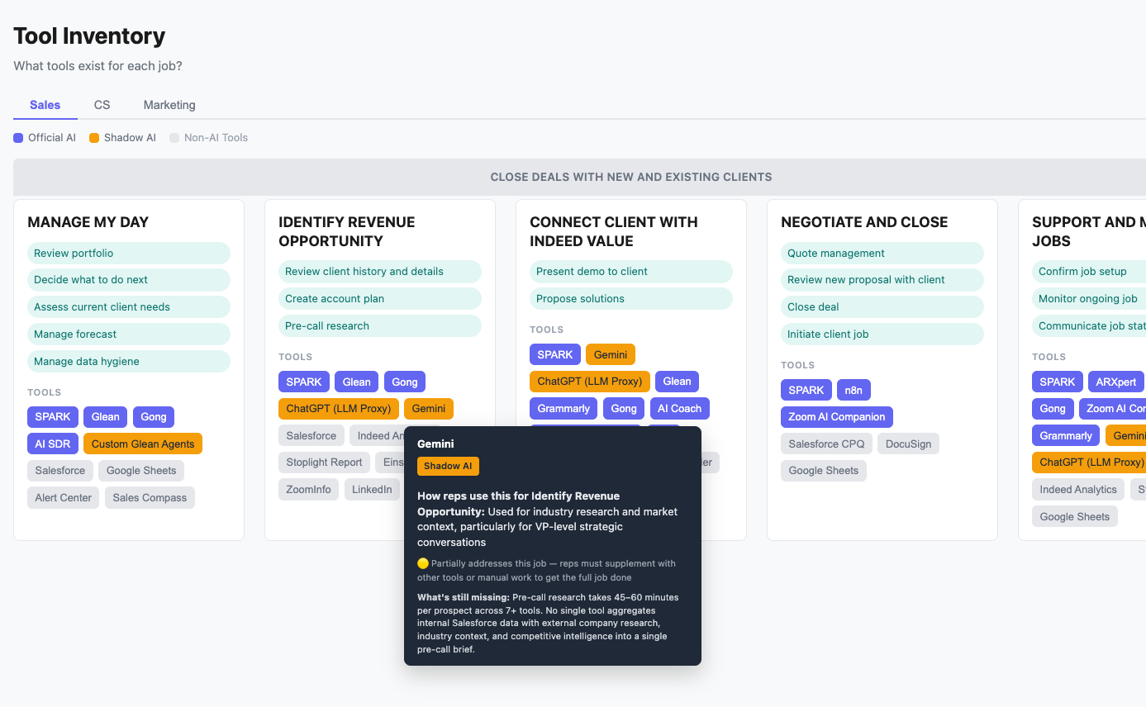Open the LinkedIn tool chip
Viewport: 1146px width, 707px height.
tap(372, 490)
